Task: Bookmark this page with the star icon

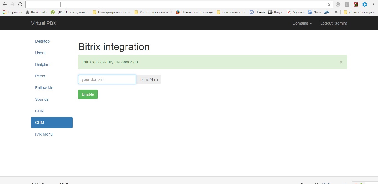Action: coord(329,4)
